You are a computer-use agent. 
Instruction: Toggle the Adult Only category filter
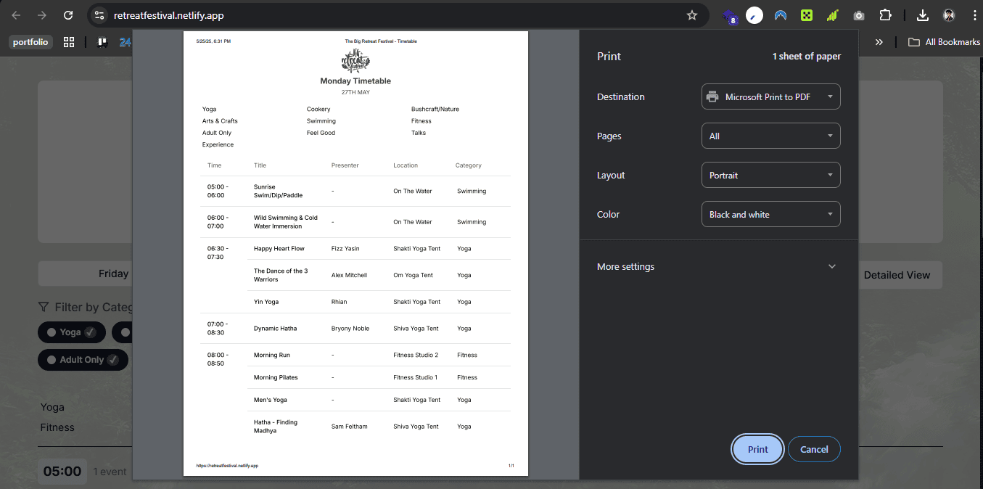(83, 360)
